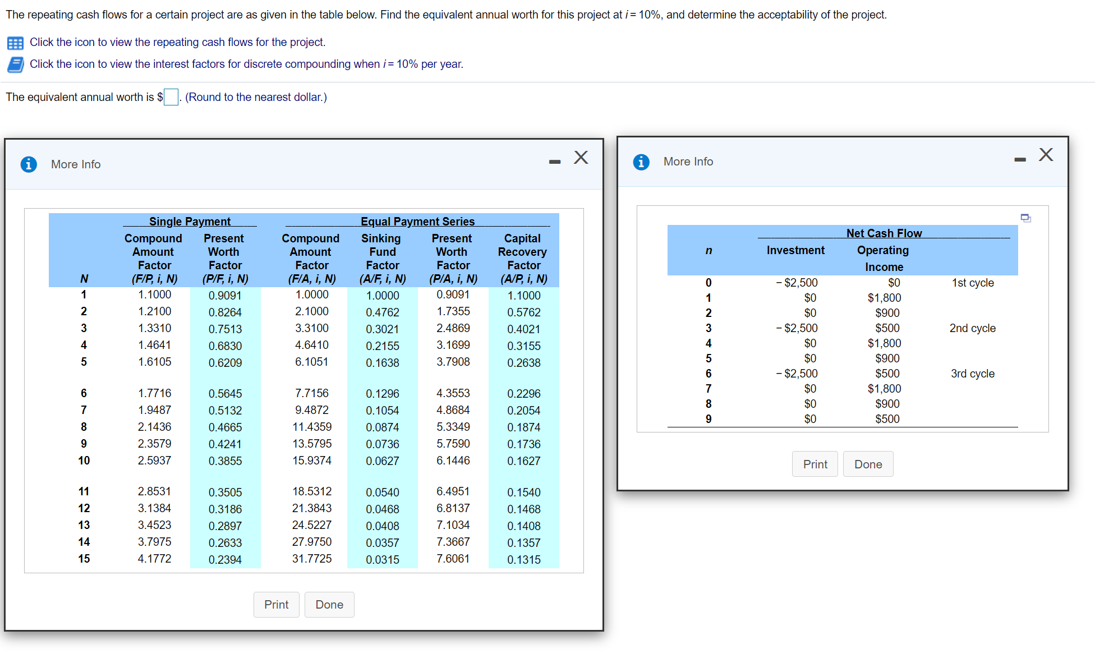Select $0 operating income in row n=0
Viewport: 1095px width, 672px height.
[894, 283]
